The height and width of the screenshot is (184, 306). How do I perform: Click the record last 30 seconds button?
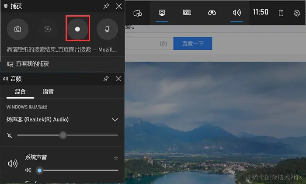click(x=47, y=29)
